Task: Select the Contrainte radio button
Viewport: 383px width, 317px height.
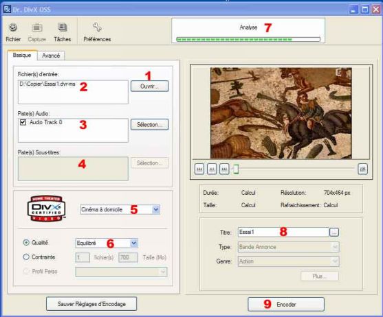Action: pos(26,257)
